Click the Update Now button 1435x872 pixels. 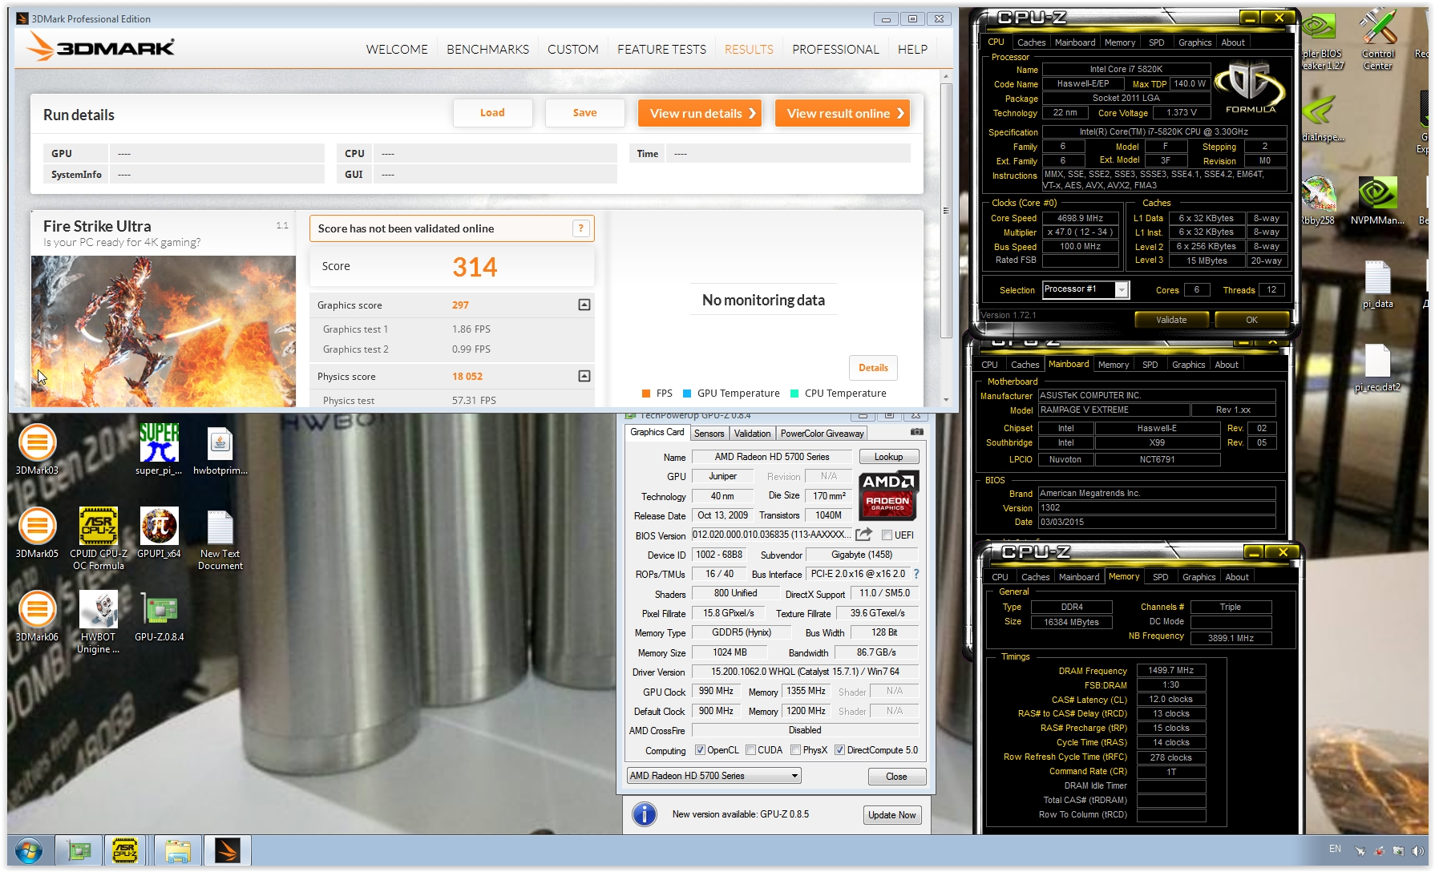[x=891, y=815]
